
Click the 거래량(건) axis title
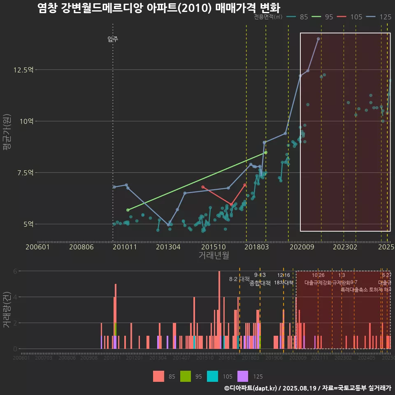click(7, 310)
